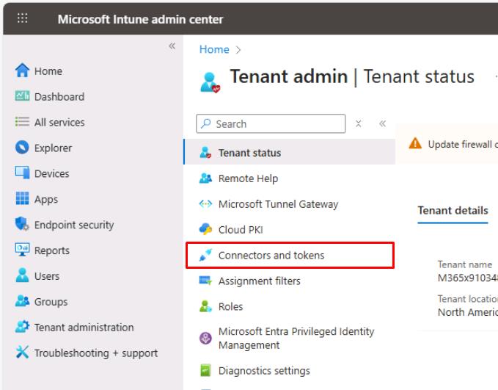The image size is (498, 390).
Task: Open Apps using the grid icon
Action: click(x=22, y=200)
